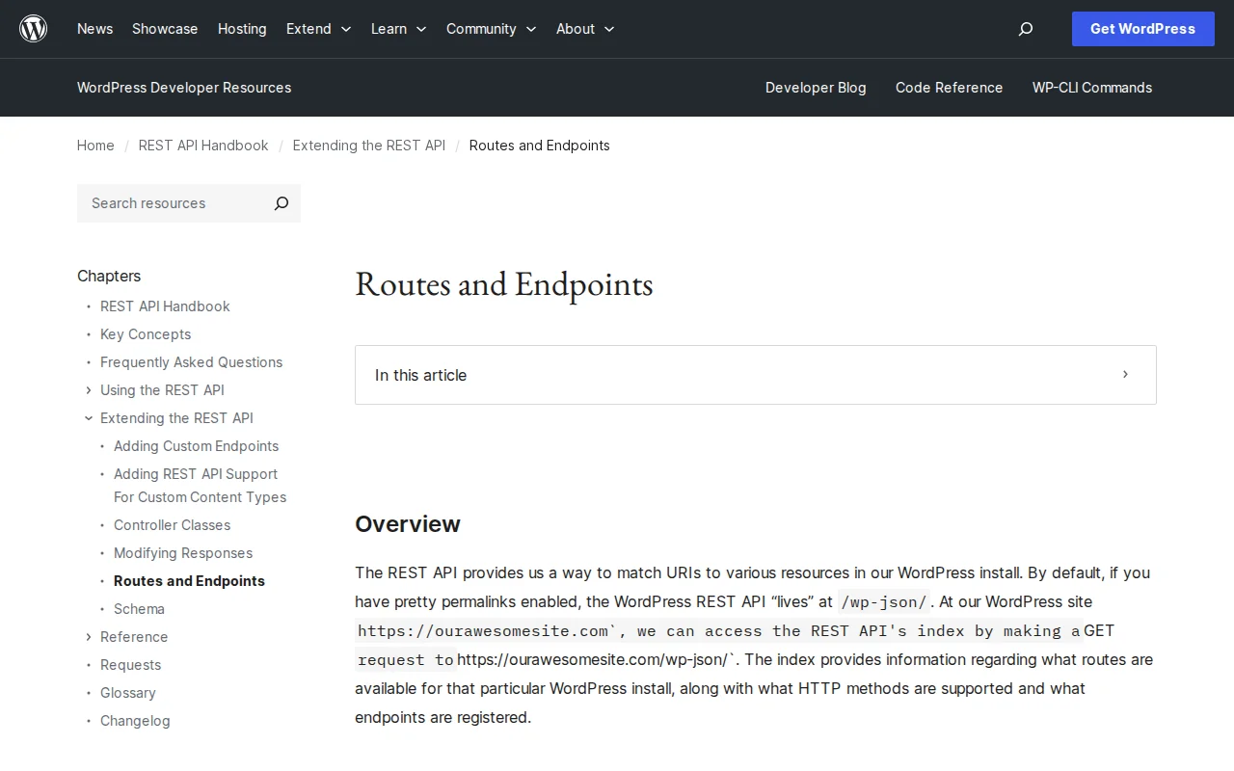This screenshot has height=771, width=1234.
Task: Open search via the header magnifier icon
Action: (1025, 29)
